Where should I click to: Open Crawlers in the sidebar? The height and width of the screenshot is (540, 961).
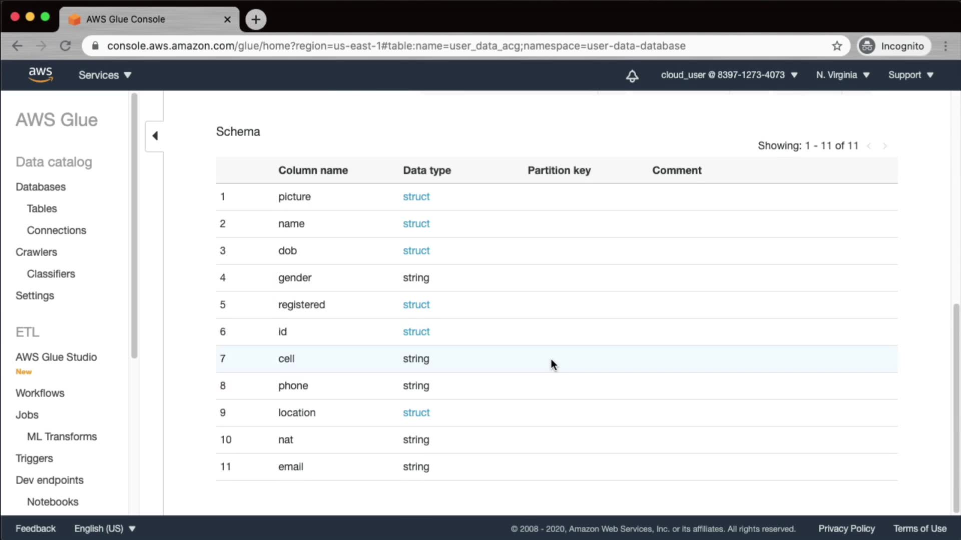(x=36, y=252)
